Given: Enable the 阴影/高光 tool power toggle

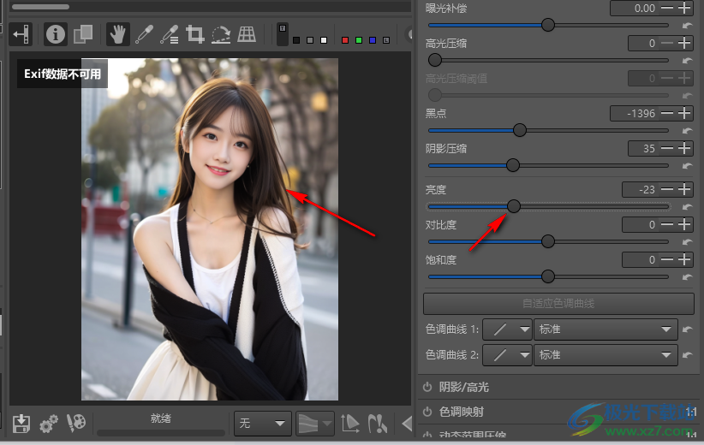Looking at the screenshot, I should (427, 387).
